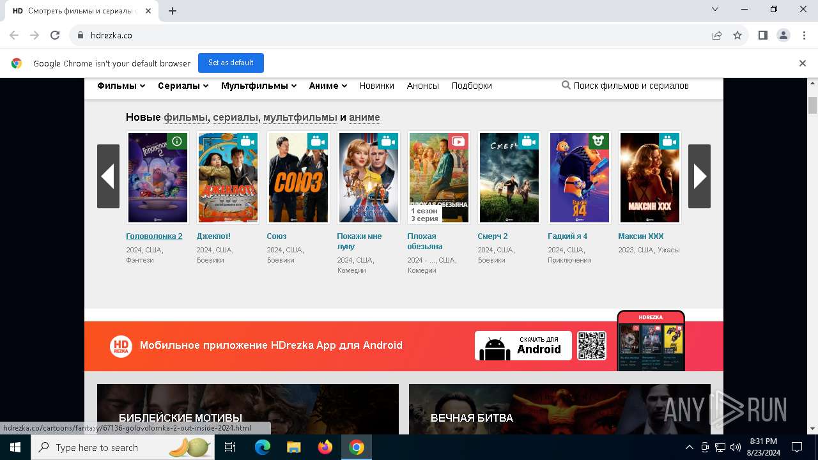The width and height of the screenshot is (818, 460).
Task: Show hidden system tray icons
Action: [x=690, y=447]
